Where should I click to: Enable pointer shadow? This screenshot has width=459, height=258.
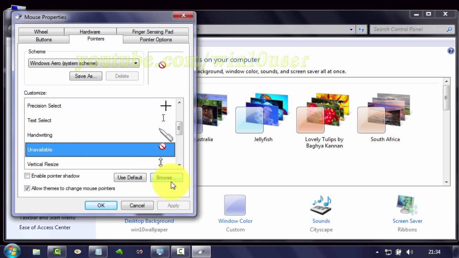pos(27,176)
